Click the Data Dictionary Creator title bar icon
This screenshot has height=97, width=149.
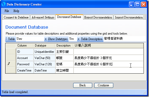[4, 4]
